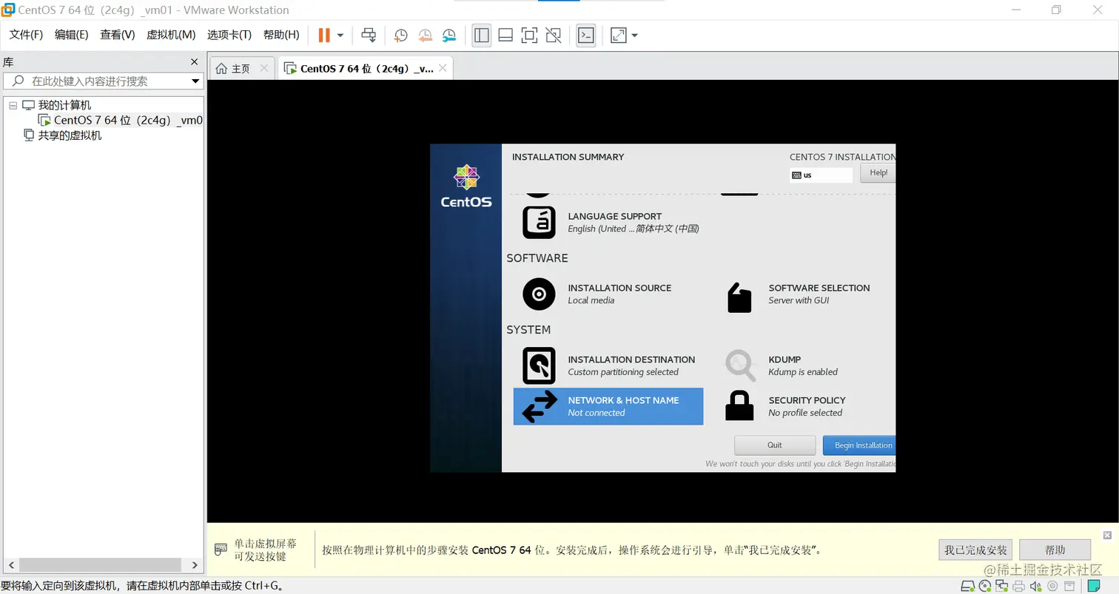The height and width of the screenshot is (594, 1119).
Task: Click the Unity mode toolbar icon
Action: [553, 35]
